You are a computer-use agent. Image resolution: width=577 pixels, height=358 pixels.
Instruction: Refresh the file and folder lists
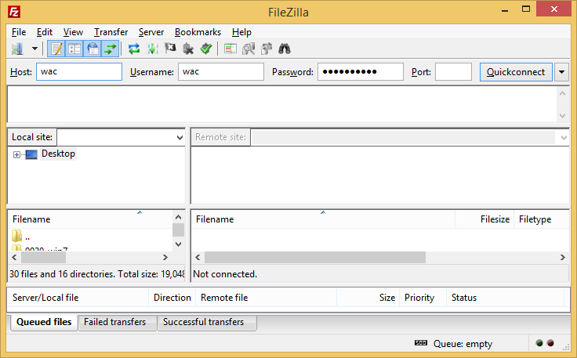coord(134,49)
